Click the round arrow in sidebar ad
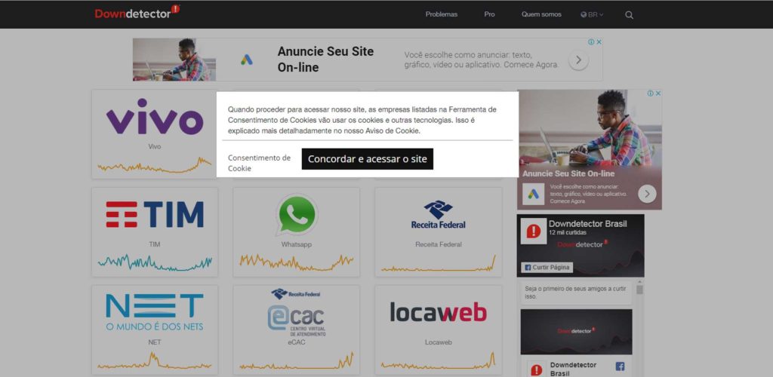 click(647, 194)
